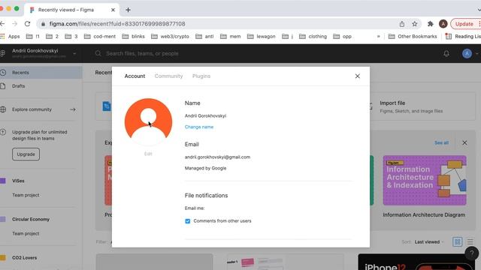Reload the page
Screen dimensions: 481x270
pyautogui.click(x=27, y=24)
